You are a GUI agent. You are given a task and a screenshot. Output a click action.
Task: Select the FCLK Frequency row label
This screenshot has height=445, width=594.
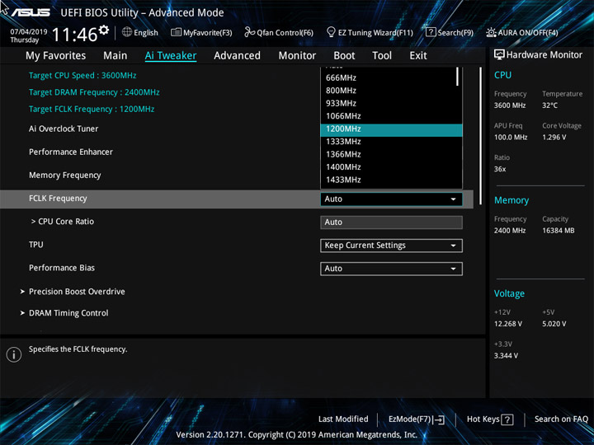pos(58,199)
